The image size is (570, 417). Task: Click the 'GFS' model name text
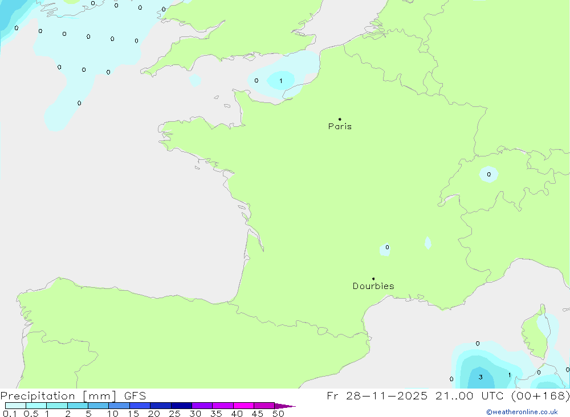tap(135, 396)
